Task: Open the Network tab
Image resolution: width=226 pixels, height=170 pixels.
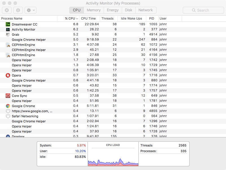Action: 145,10
